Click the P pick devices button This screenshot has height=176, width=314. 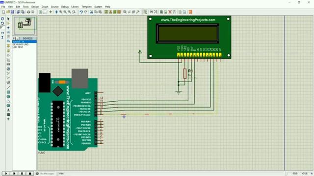[14, 38]
